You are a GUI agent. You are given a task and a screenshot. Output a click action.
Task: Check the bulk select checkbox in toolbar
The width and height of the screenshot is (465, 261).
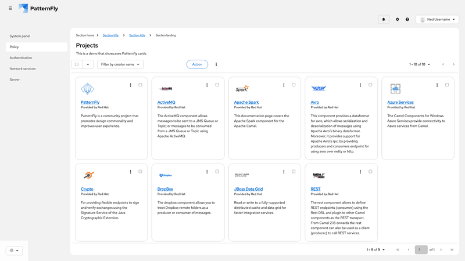point(77,64)
